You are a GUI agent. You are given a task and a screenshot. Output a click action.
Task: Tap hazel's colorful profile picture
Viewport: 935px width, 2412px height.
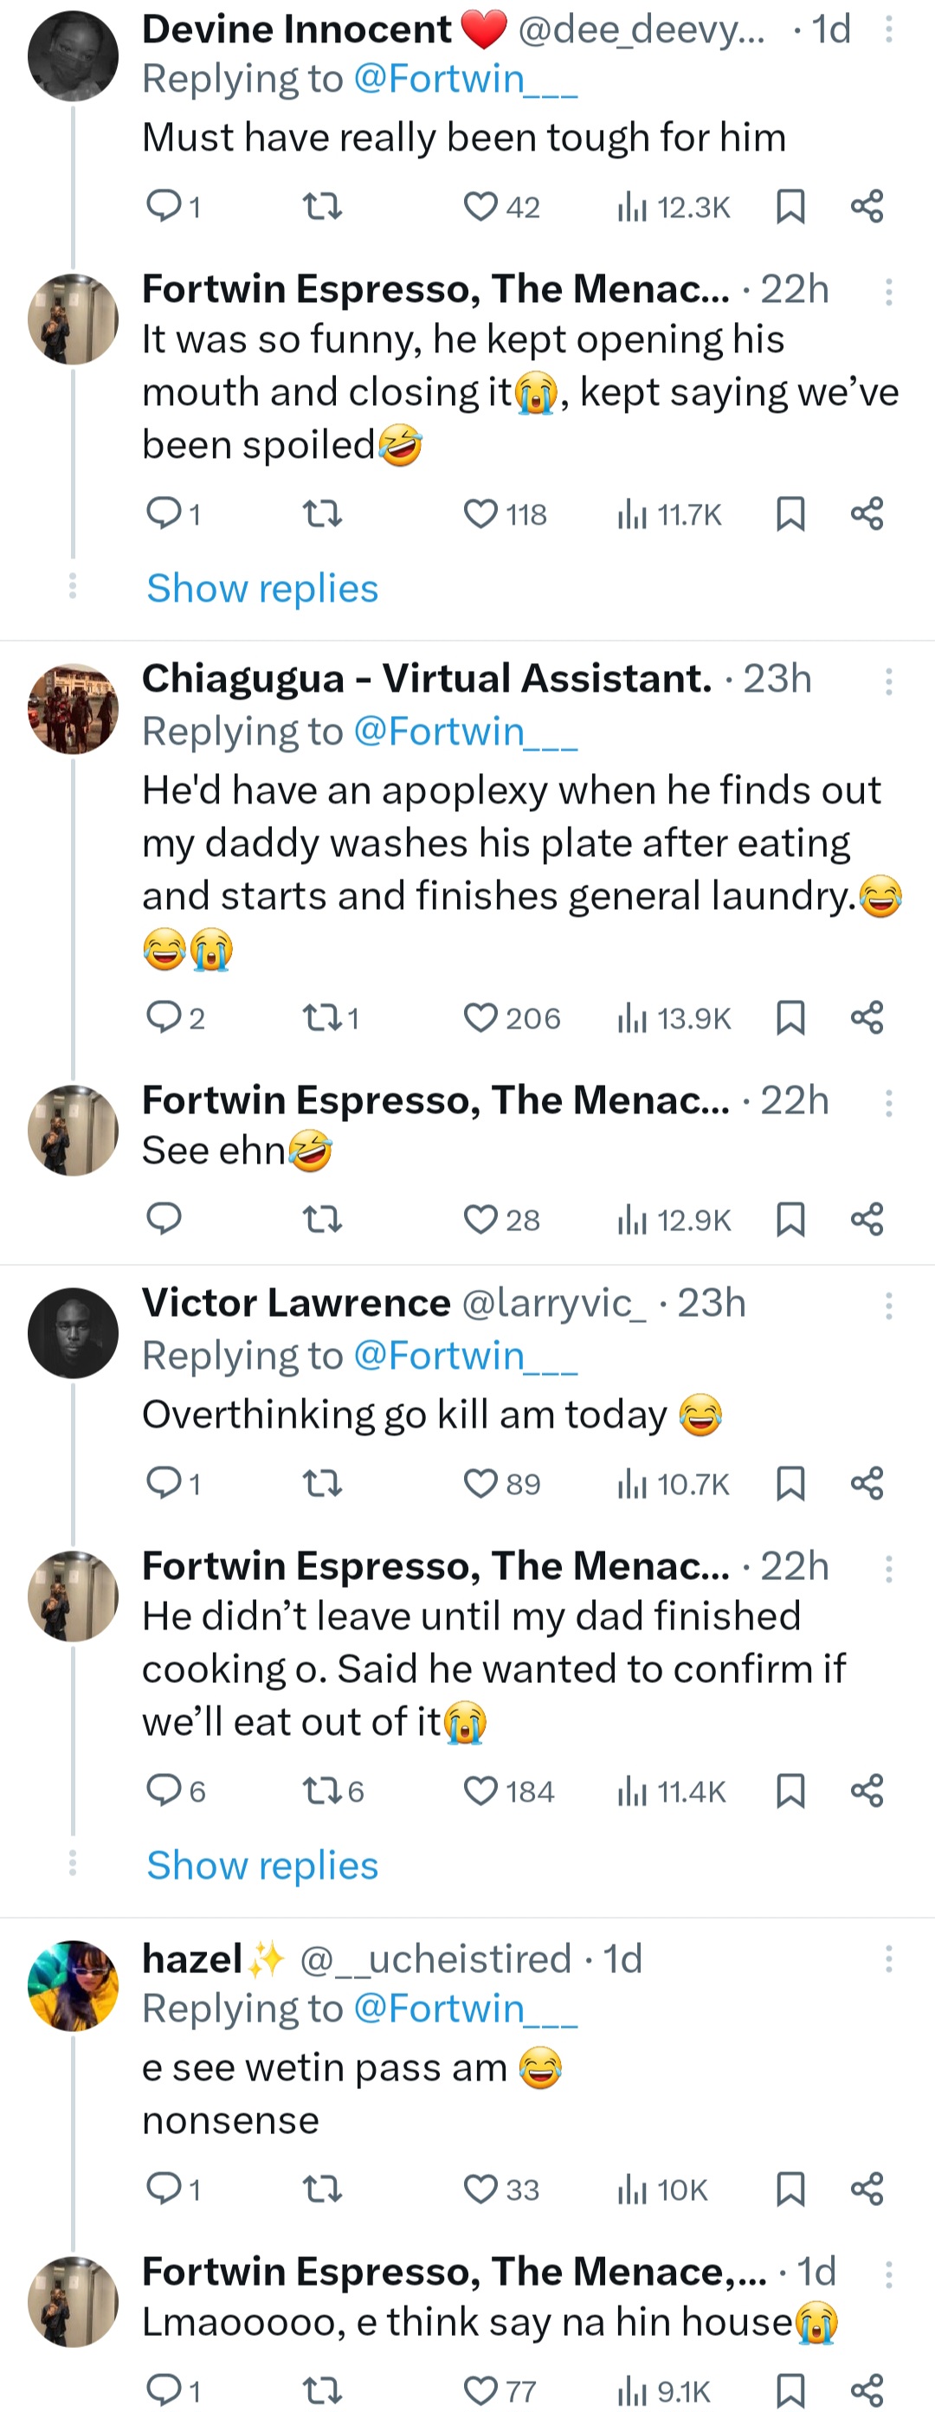[73, 1984]
